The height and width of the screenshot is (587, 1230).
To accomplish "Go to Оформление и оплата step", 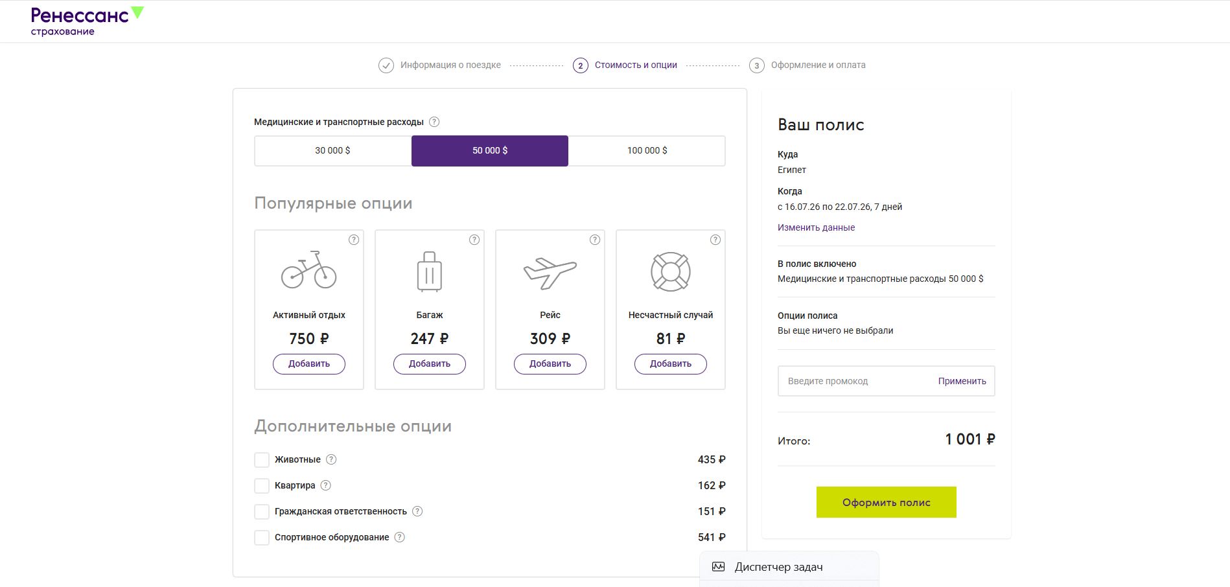I will pyautogui.click(x=818, y=65).
